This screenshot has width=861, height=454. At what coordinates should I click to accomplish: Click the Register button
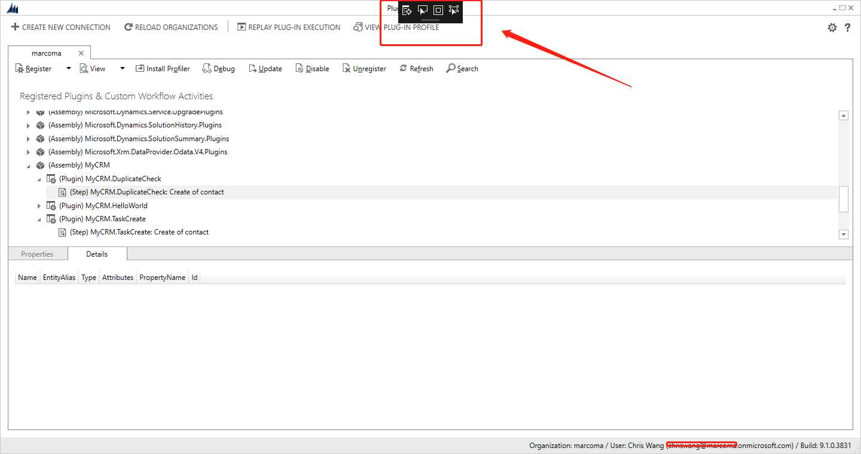pos(33,69)
